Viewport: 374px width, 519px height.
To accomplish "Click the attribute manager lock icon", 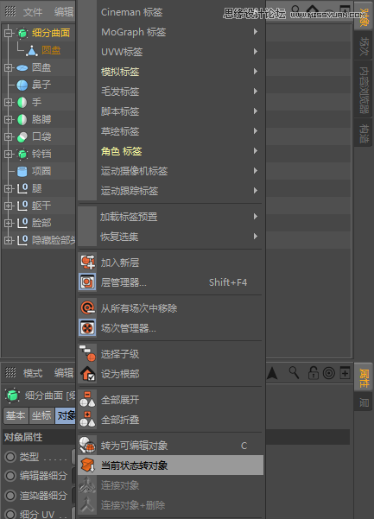I will [x=313, y=373].
